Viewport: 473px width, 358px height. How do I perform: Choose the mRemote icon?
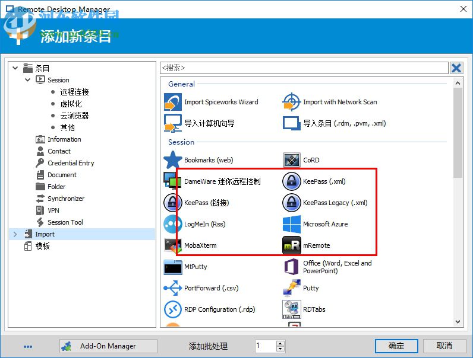click(x=291, y=245)
